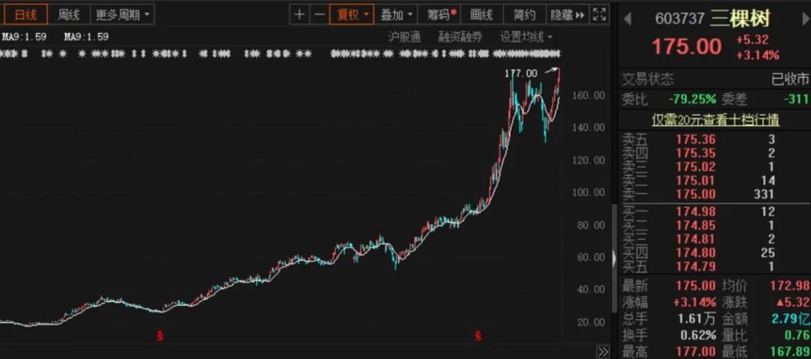Switch to the 周线 weekly tab
This screenshot has width=811, height=359.
(x=68, y=15)
